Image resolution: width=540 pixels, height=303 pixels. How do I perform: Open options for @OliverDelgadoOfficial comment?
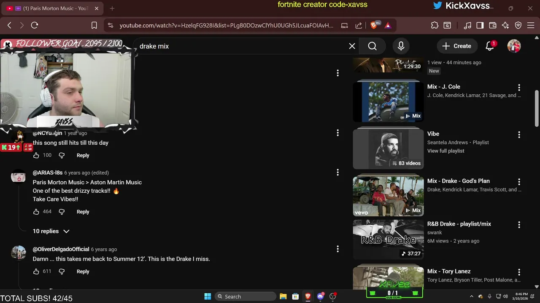pyautogui.click(x=337, y=249)
